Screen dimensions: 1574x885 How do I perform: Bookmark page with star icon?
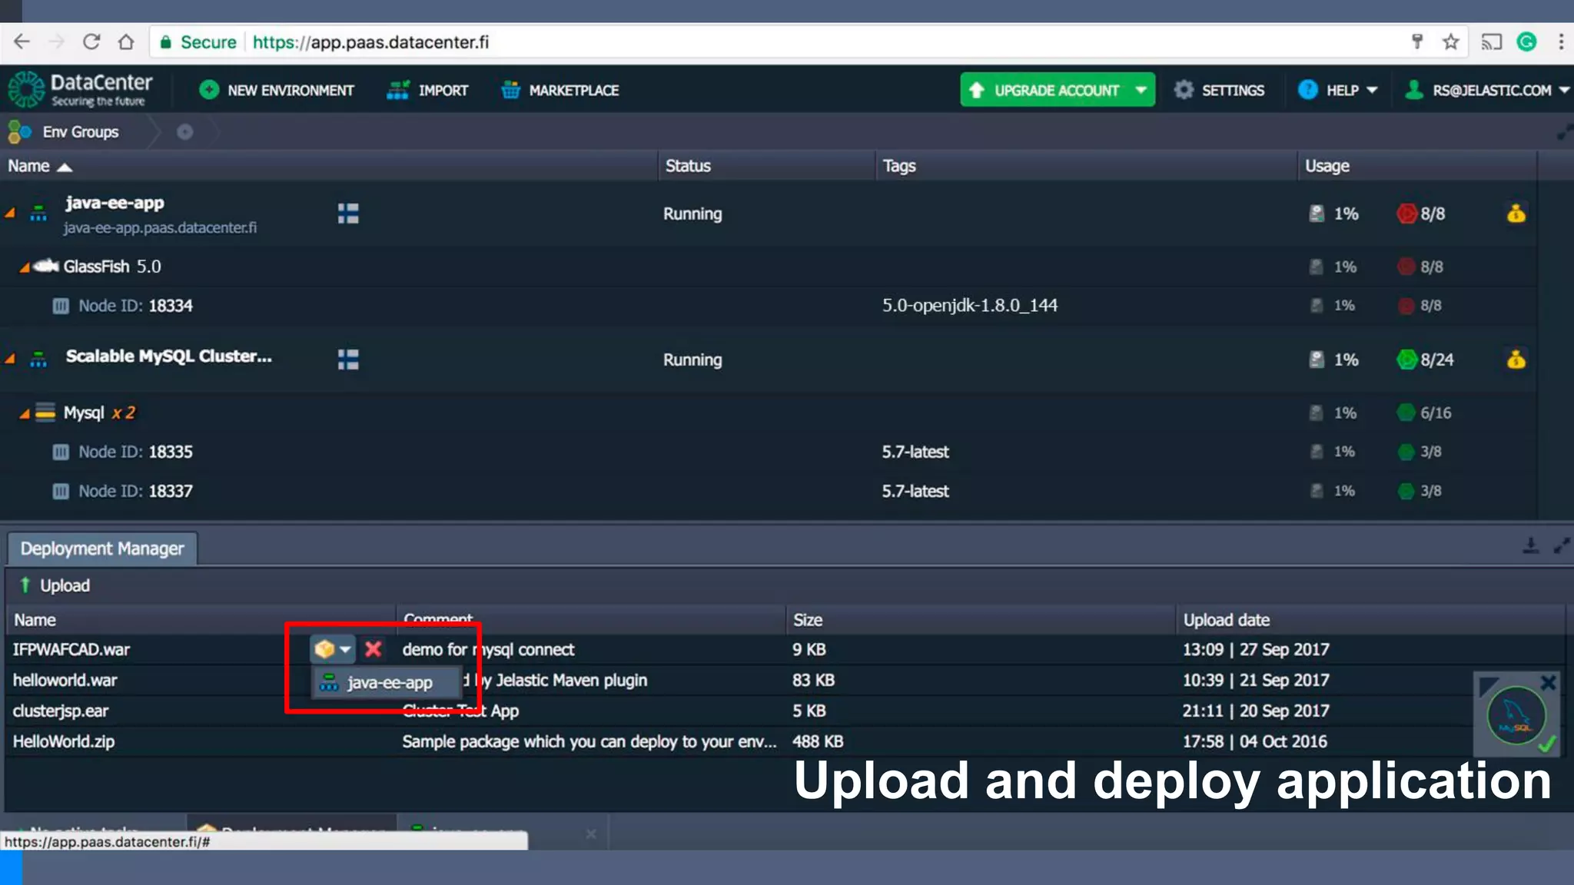[1450, 41]
